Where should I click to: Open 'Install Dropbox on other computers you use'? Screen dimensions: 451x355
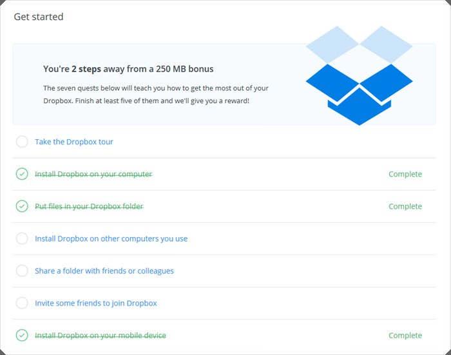(x=111, y=238)
